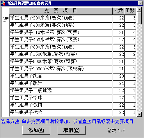Select the 学生组男子三级跳远 event

click(x=61, y=91)
